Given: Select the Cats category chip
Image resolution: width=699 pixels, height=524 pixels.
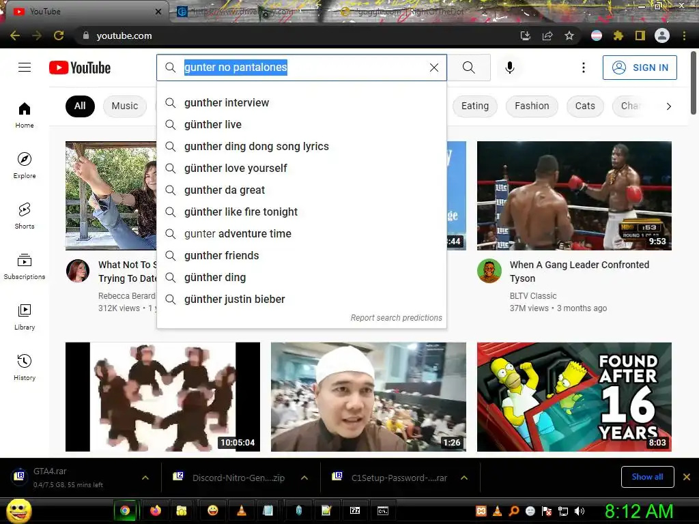Looking at the screenshot, I should point(585,106).
